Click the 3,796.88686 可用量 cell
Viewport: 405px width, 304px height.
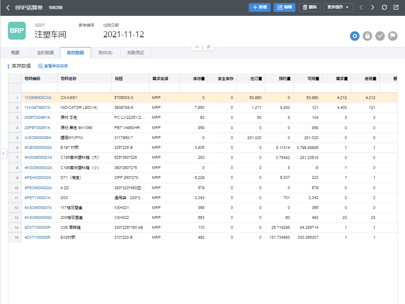tap(307, 147)
